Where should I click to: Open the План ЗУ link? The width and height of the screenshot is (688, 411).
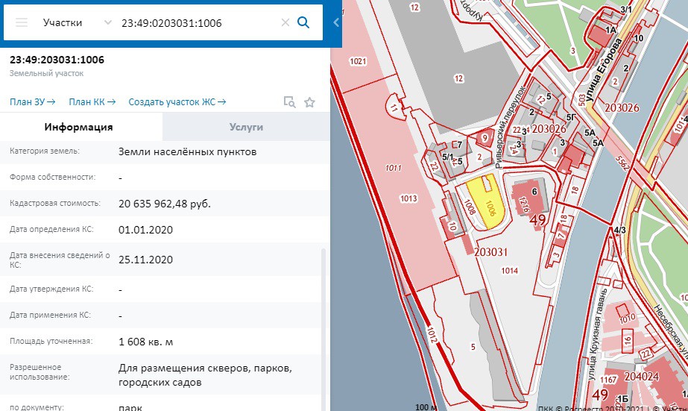coord(33,102)
